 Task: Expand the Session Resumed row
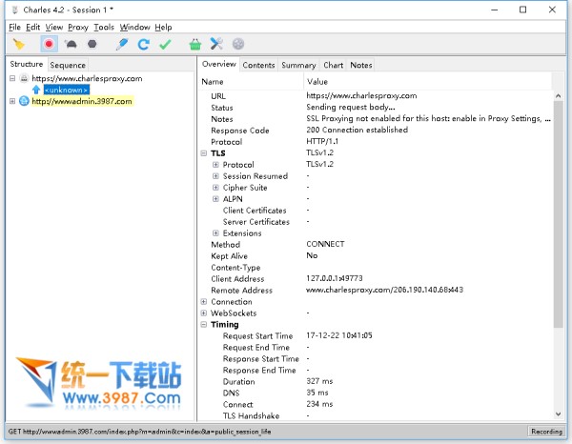pos(215,176)
